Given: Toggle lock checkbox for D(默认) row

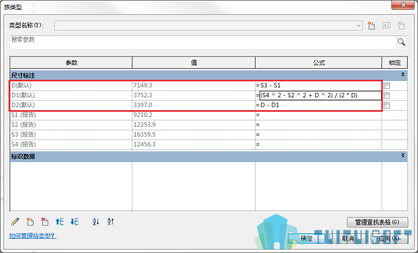Looking at the screenshot, I should pyautogui.click(x=387, y=85).
